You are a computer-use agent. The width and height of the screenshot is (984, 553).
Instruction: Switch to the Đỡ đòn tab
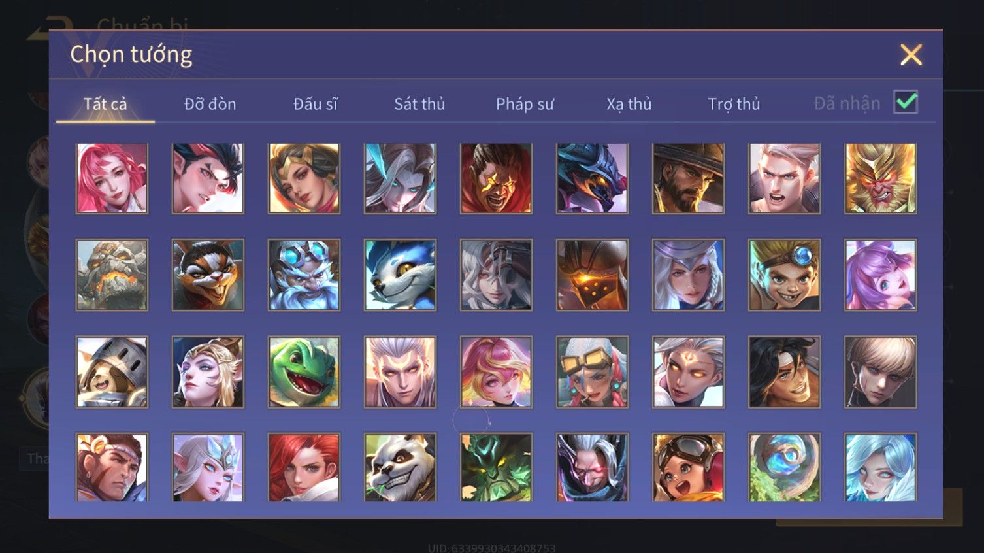210,104
